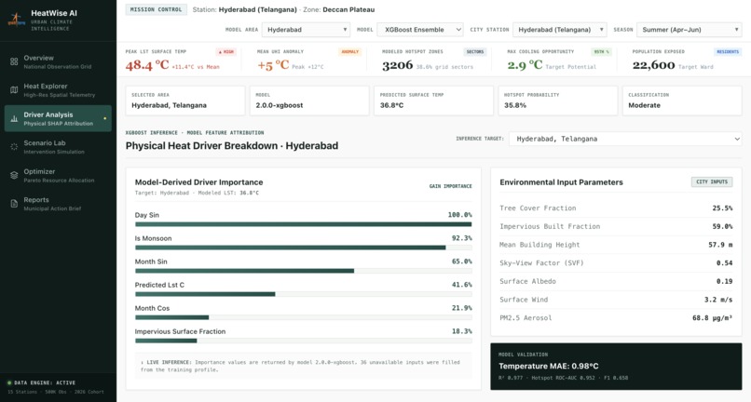Click the City Inputs button
The width and height of the screenshot is (751, 402).
coord(712,181)
